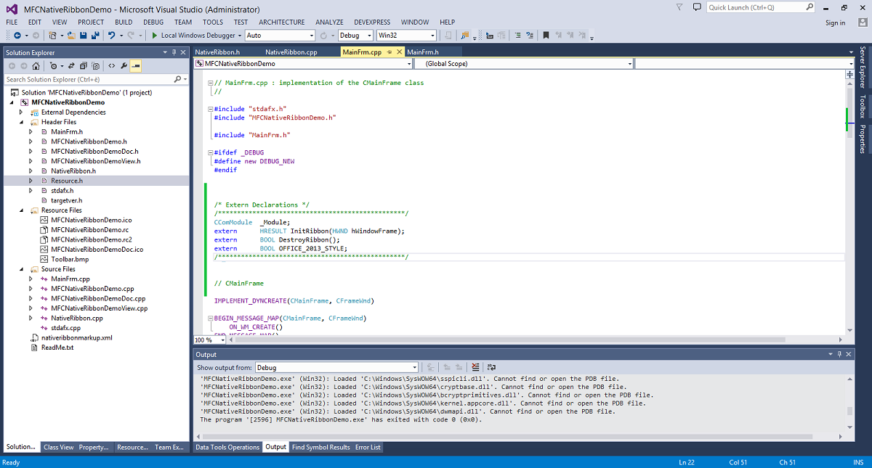Screen dimensions: 872x468
Task: Switch to NativeRibbon.cpp editor tab
Action: (x=291, y=52)
